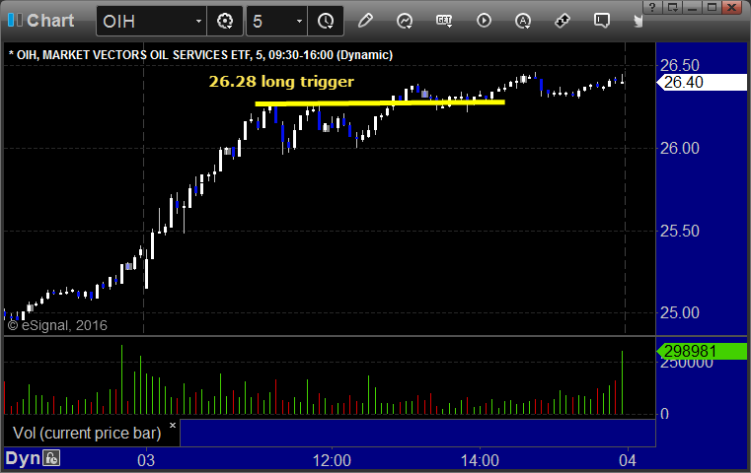Click the 26.00 price axis label
This screenshot has width=751, height=473.
[680, 148]
